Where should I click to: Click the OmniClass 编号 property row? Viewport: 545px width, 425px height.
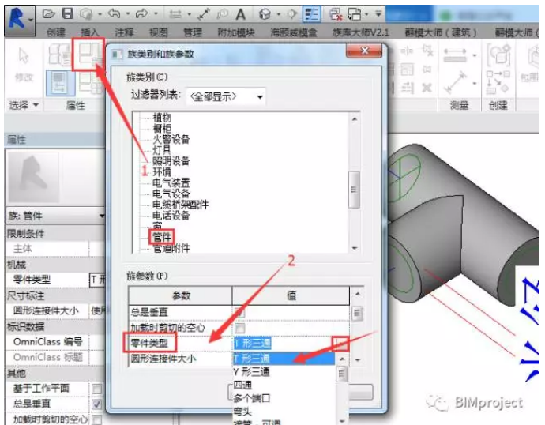tap(55, 342)
